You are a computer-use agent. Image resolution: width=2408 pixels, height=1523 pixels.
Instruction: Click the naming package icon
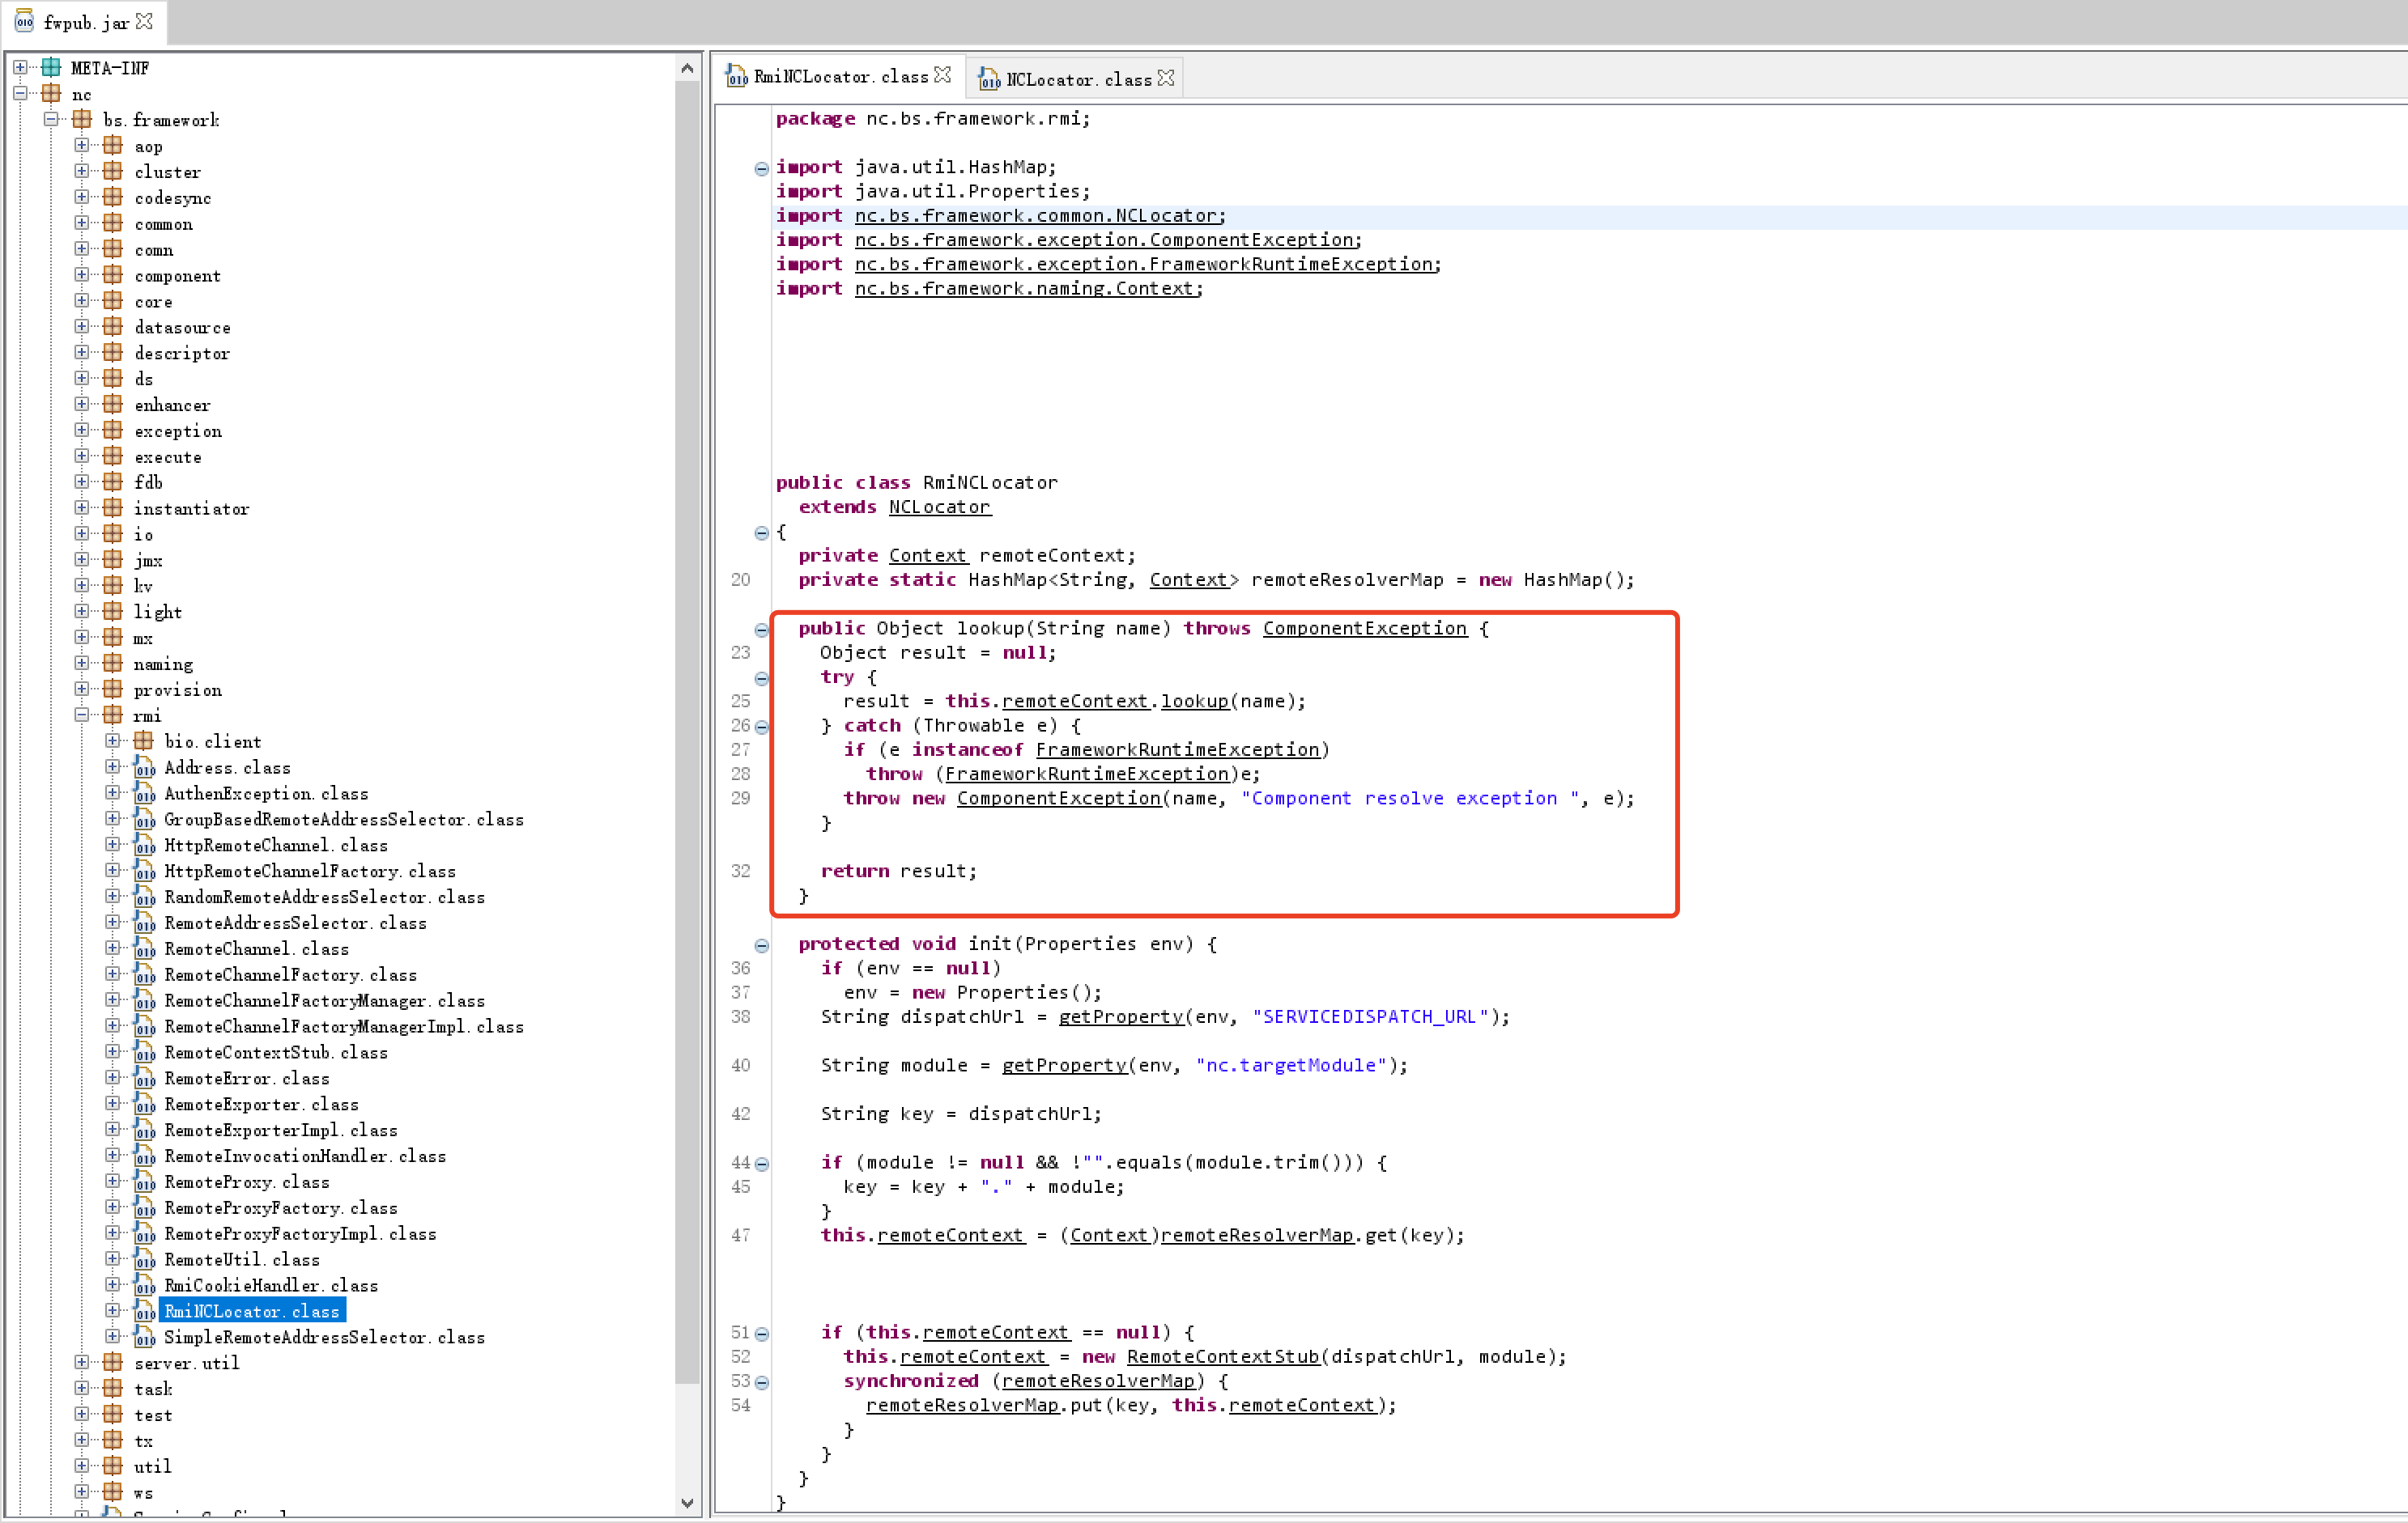point(113,664)
